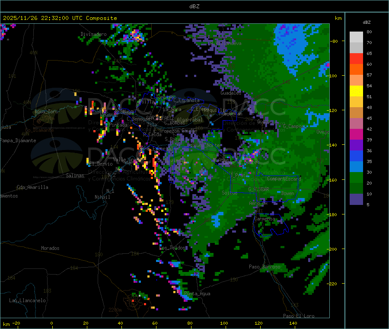Click the 'dBZ' title at top center

[194, 6]
